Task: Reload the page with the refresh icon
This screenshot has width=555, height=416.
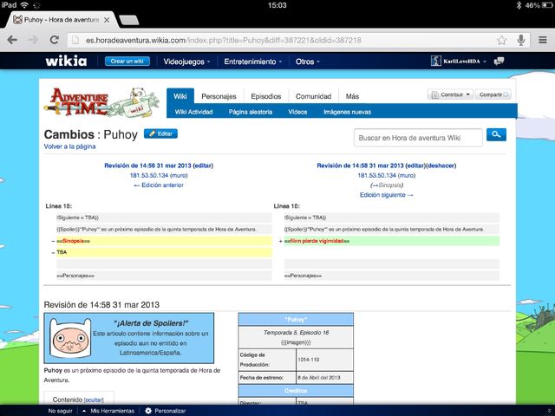Action: point(54,40)
